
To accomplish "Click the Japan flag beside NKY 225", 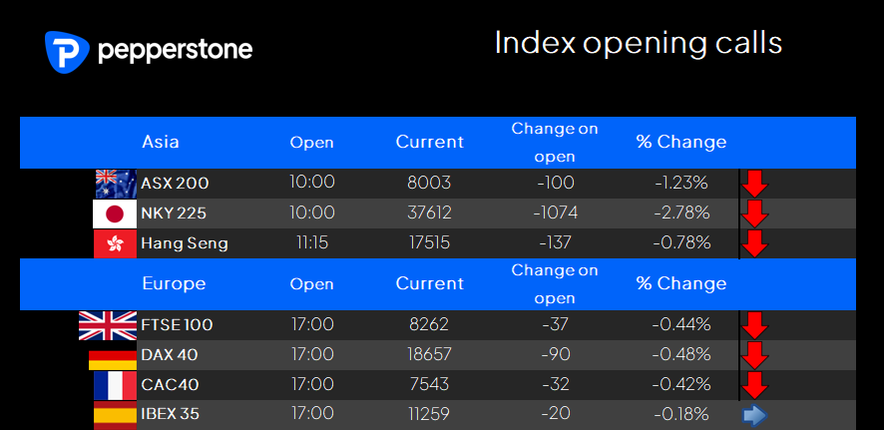I will point(115,214).
